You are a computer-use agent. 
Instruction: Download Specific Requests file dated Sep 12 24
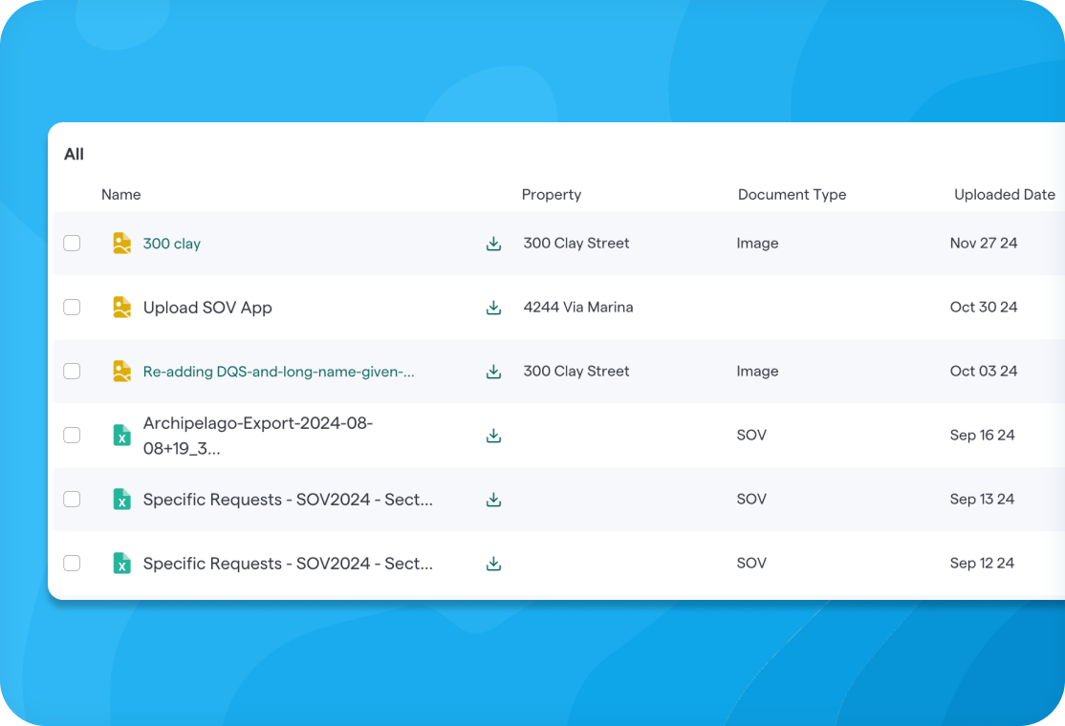coord(494,564)
